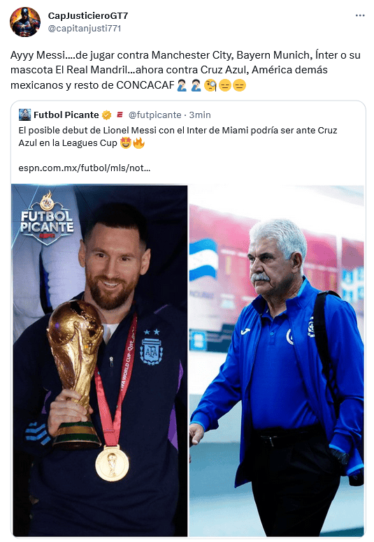Open CapJusticieroGT7 display name link

[x=88, y=15]
